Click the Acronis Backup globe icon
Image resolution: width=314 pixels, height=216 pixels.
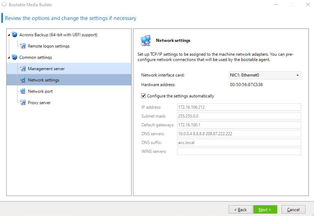(x=15, y=34)
